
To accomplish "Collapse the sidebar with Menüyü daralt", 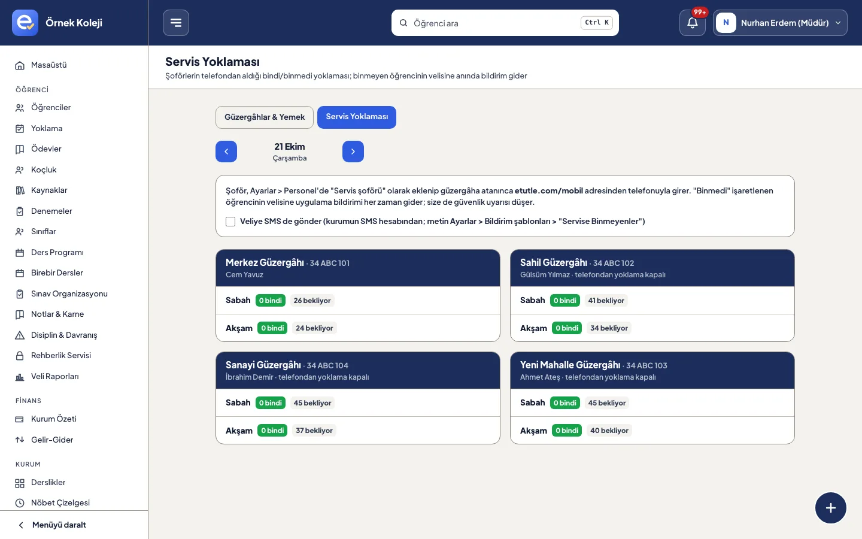I will pyautogui.click(x=74, y=525).
